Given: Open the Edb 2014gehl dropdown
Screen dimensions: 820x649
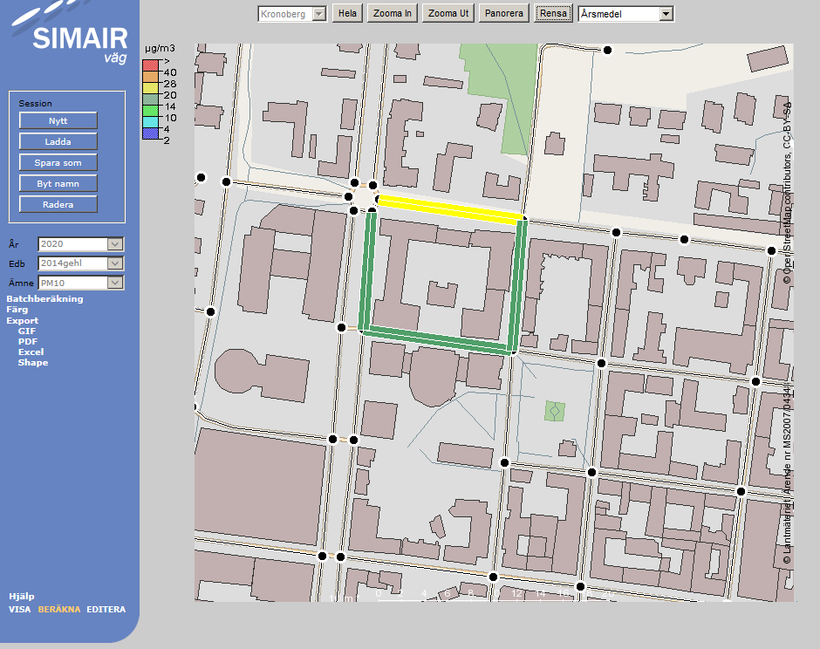Looking at the screenshot, I should tap(80, 263).
